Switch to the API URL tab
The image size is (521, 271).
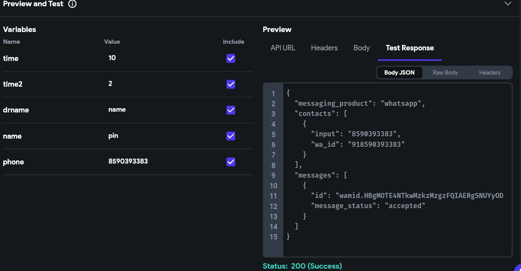[x=283, y=48]
